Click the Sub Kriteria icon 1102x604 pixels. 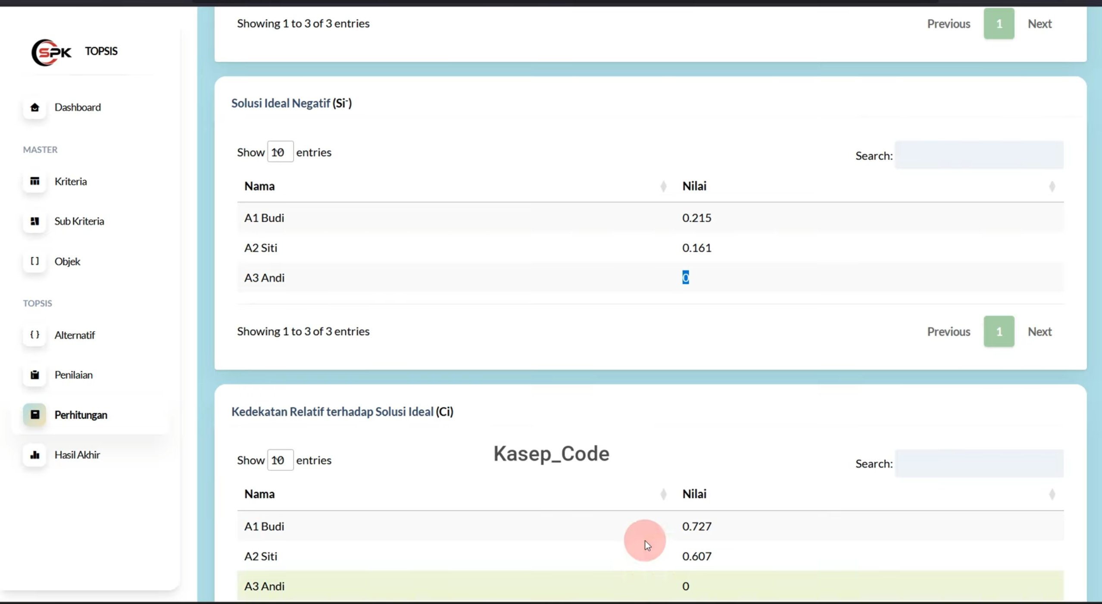tap(34, 221)
